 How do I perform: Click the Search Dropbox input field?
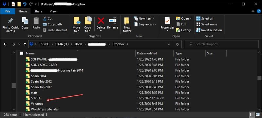222,44
